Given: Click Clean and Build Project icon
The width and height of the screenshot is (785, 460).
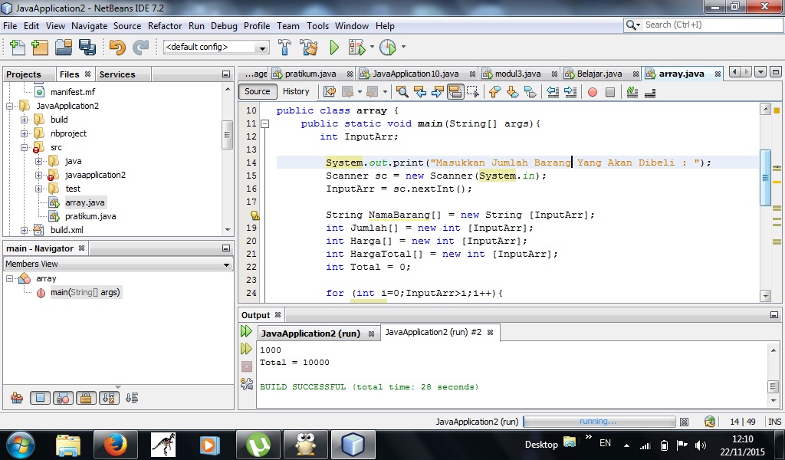Looking at the screenshot, I should click(x=309, y=47).
